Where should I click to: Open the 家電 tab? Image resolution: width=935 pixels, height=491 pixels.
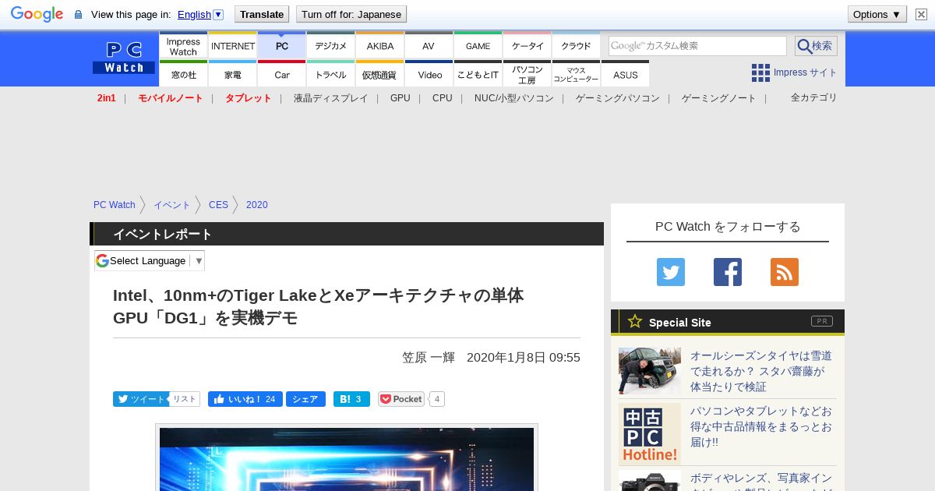[232, 74]
